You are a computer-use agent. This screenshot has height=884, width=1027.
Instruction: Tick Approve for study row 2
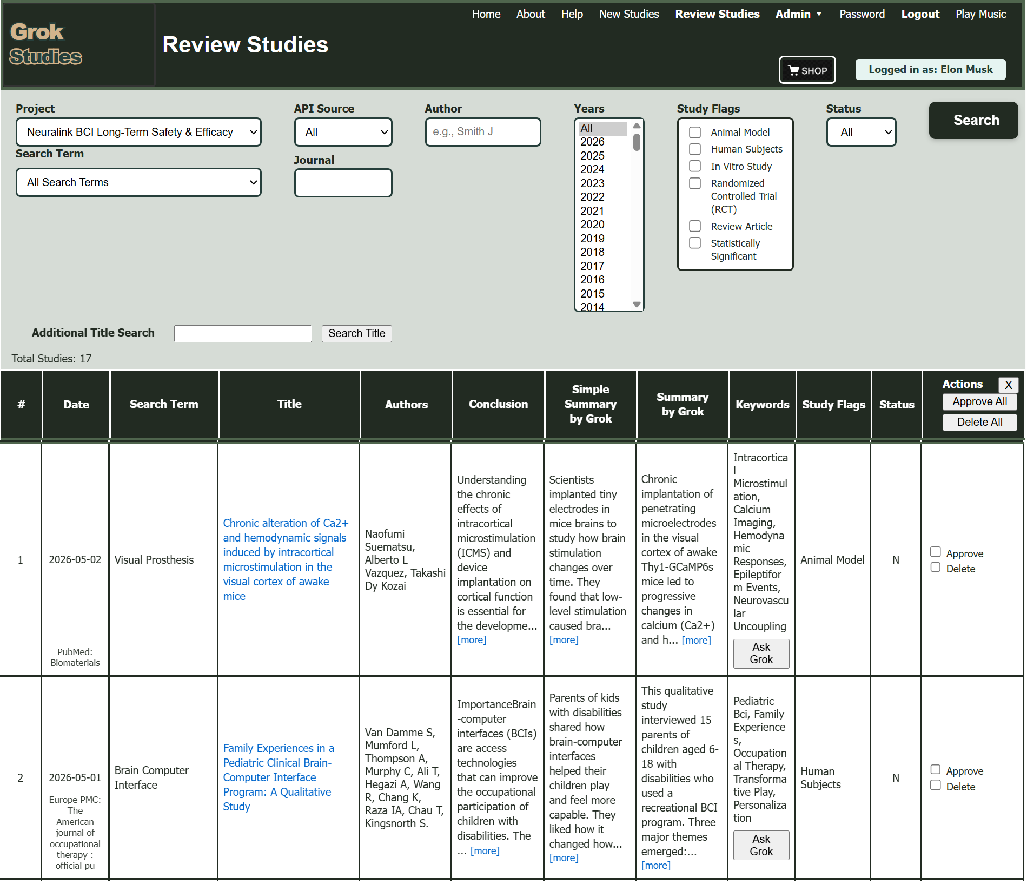pos(936,769)
